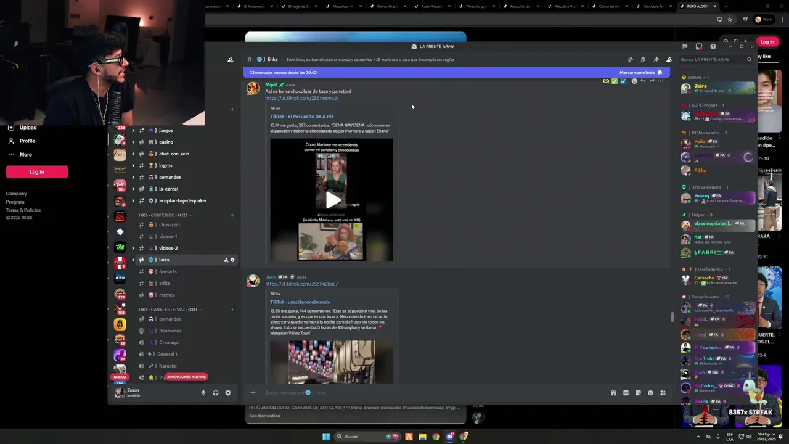789x444 pixels.
Task: Expand arrow beside aceptar-bajedequaker channel
Action: [133, 200]
